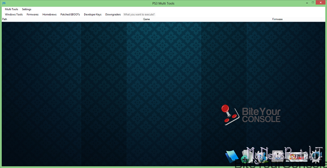Maximize the PS3 Multi Tools window
Viewport: 327px width, 168px height.
[313, 2]
